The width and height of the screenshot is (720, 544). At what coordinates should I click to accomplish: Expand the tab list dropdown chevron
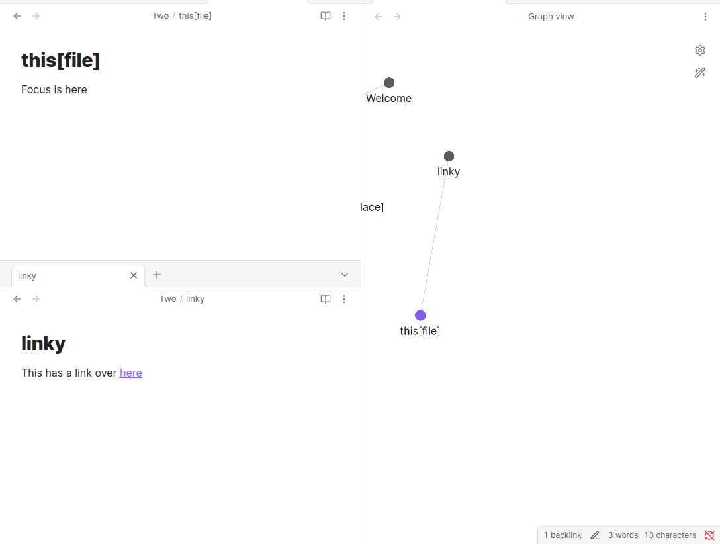click(x=345, y=275)
